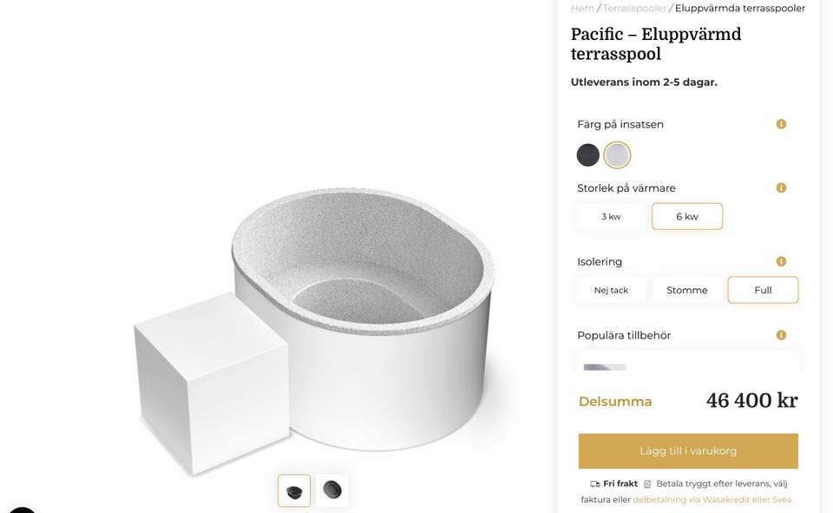The height and width of the screenshot is (513, 833).
Task: Click 'Lägg till i varukorg' button
Action: click(688, 451)
